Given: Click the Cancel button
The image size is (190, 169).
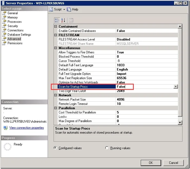Looking at the screenshot, I should tap(173, 163).
